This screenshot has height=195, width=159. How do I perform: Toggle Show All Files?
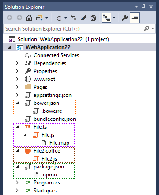tap(93, 18)
